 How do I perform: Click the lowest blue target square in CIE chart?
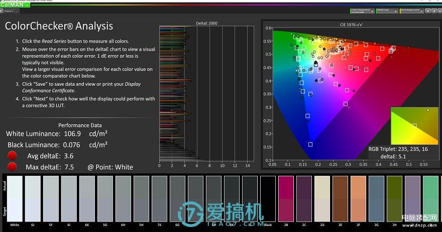[x=310, y=144]
